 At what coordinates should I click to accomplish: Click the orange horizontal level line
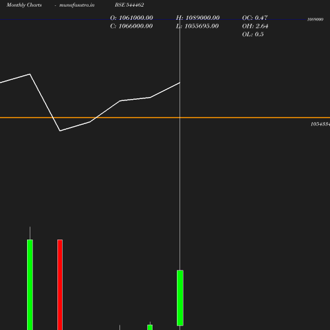(165, 117)
